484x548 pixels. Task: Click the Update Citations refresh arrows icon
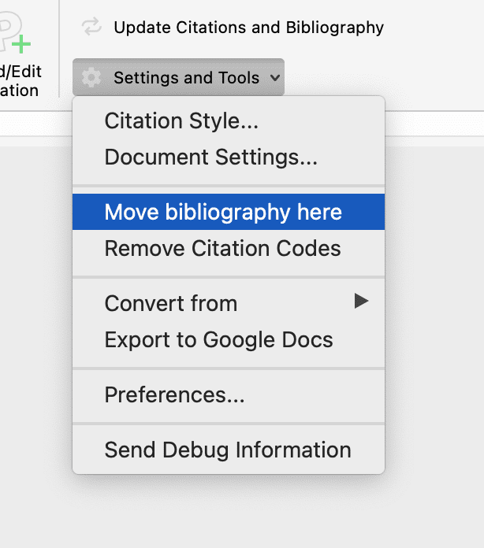[92, 28]
